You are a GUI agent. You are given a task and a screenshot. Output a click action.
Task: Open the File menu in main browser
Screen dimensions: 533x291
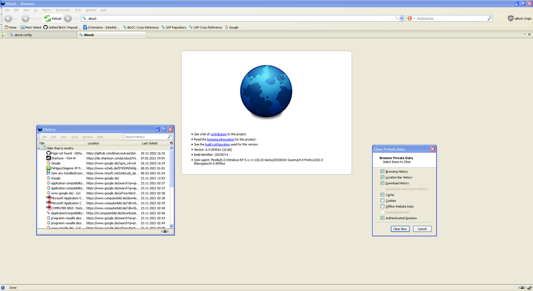pyautogui.click(x=7, y=10)
